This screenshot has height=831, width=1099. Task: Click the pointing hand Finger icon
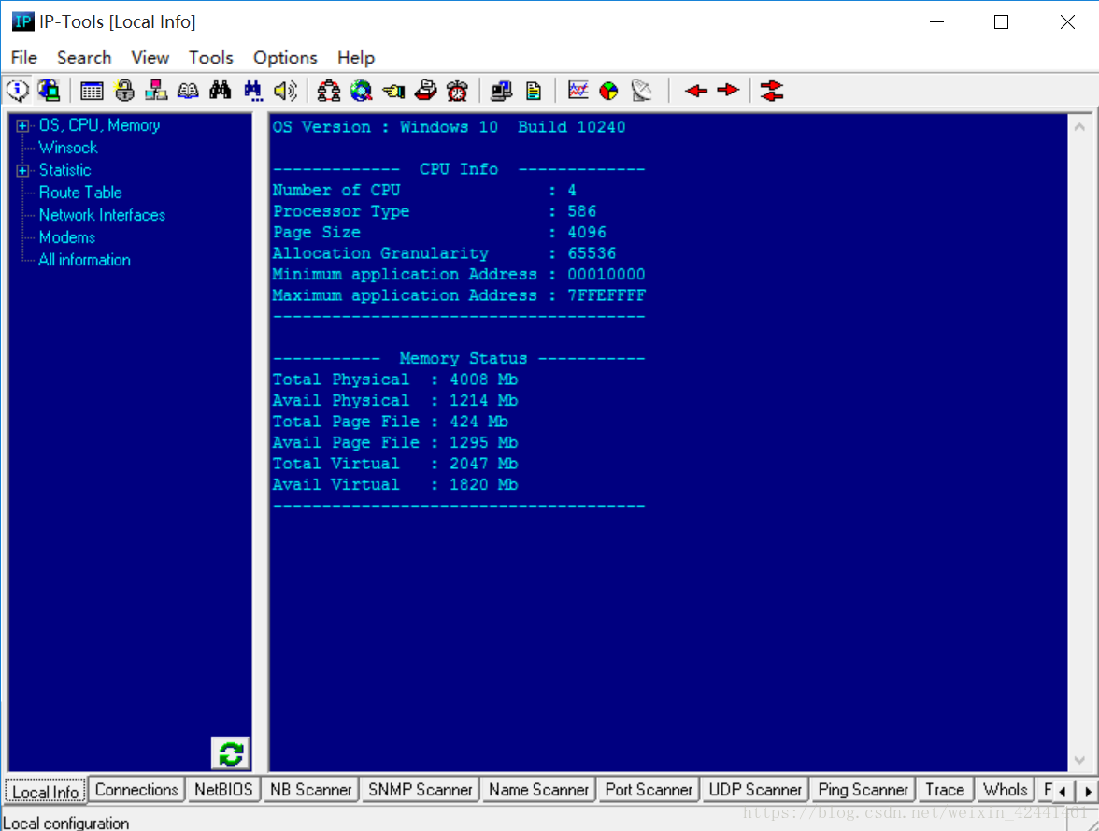[393, 91]
